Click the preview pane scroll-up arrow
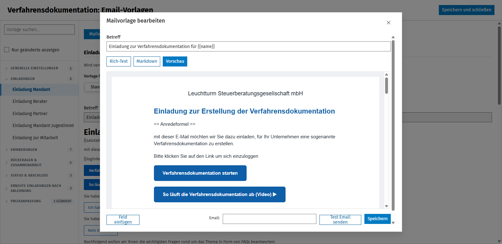This screenshot has width=502, height=244. point(386,75)
